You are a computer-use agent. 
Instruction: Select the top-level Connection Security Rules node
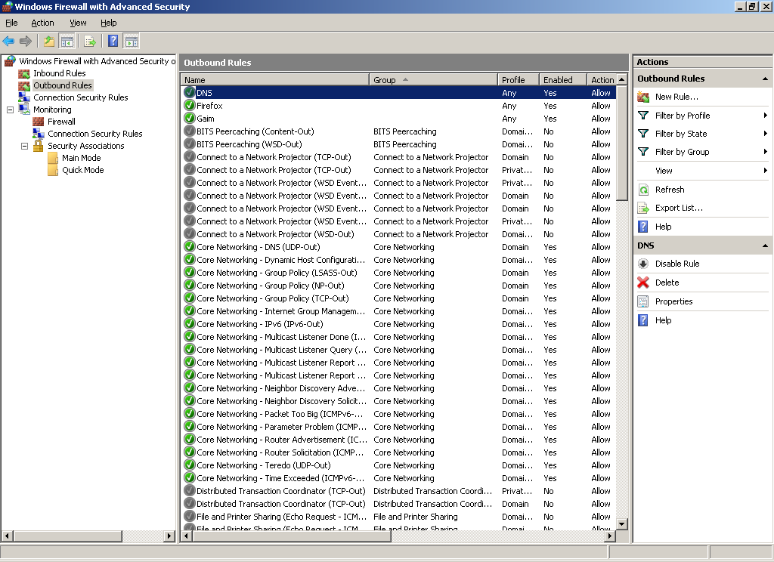80,97
